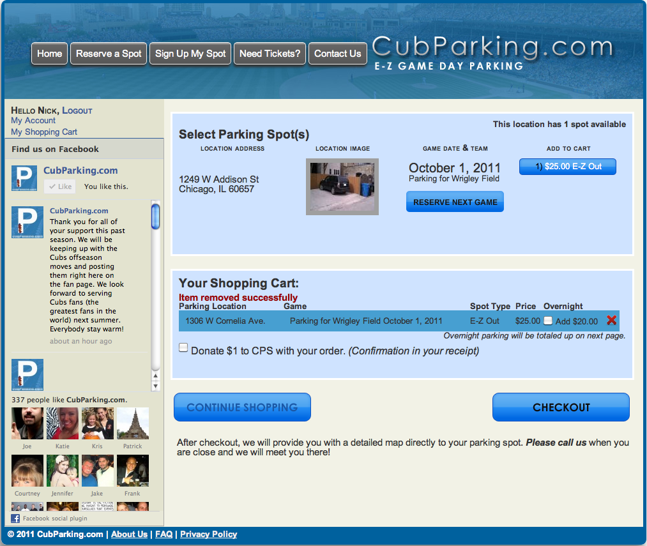The image size is (647, 546).
Task: Open the My Shopping Cart link
Action: 44,132
